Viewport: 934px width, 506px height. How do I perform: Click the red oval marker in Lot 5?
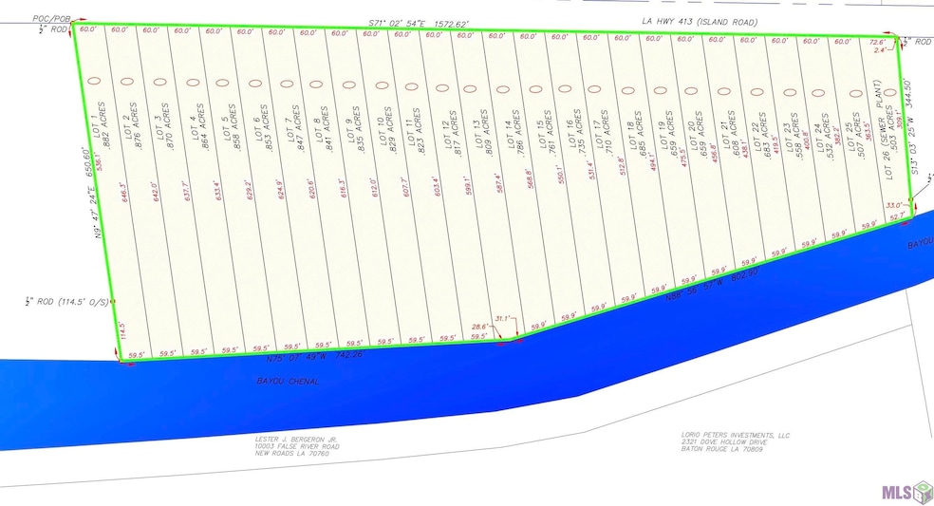(x=222, y=84)
